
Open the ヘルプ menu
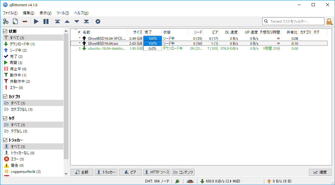pos(81,13)
